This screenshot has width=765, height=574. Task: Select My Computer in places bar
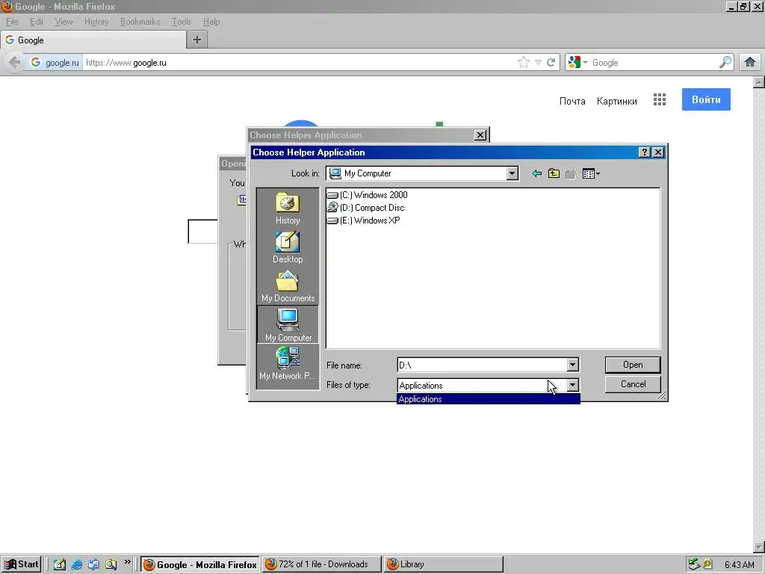288,324
